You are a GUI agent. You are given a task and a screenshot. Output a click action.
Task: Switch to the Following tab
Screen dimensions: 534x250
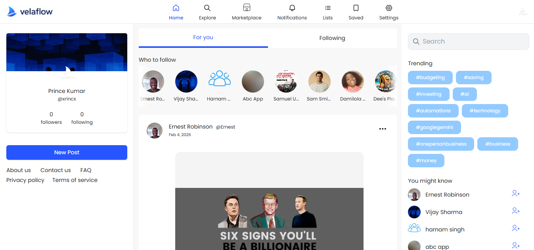[332, 38]
